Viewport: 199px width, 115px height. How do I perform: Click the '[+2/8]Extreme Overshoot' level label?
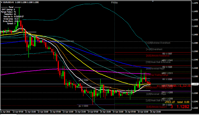tap(158, 43)
